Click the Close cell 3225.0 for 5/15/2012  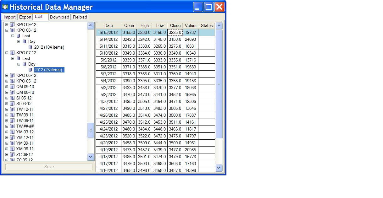coord(175,32)
